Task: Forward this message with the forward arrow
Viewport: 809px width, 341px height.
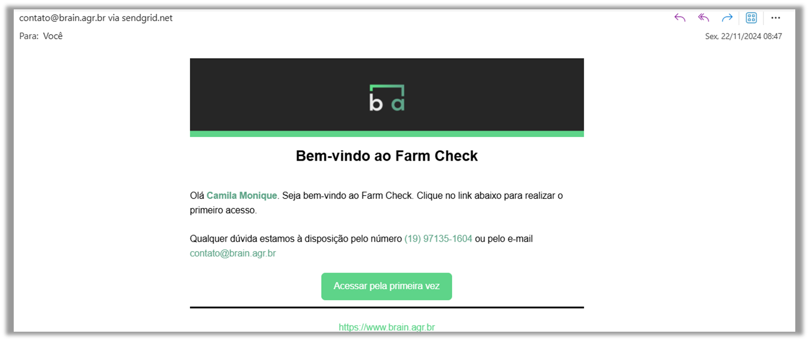Action: tap(727, 18)
